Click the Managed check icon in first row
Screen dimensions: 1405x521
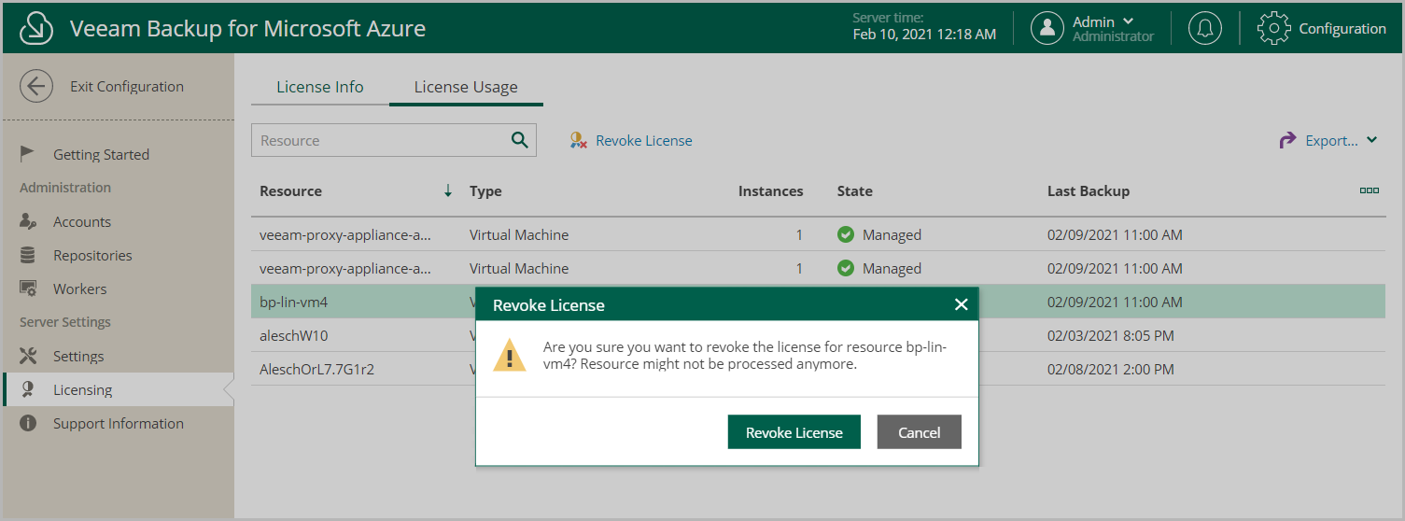click(x=846, y=234)
